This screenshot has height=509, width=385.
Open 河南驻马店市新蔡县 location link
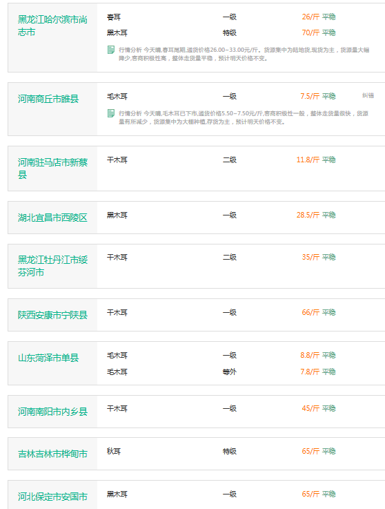pos(52,169)
